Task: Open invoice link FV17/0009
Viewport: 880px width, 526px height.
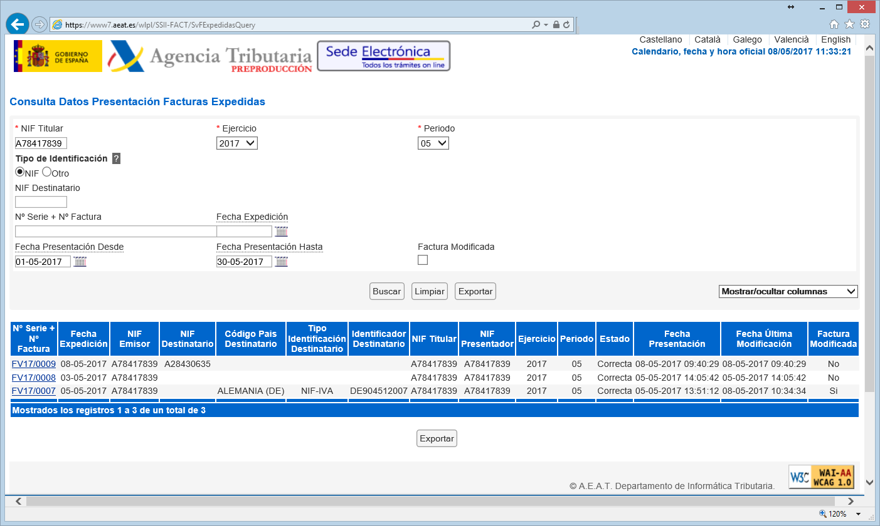Action: tap(34, 364)
